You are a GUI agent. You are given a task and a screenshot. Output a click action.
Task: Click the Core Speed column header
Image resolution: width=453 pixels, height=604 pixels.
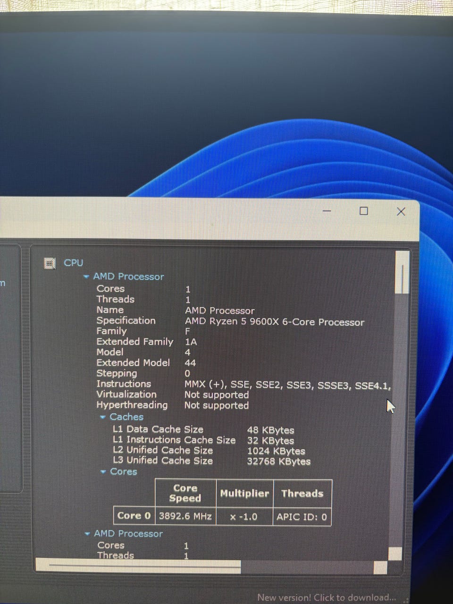185,493
